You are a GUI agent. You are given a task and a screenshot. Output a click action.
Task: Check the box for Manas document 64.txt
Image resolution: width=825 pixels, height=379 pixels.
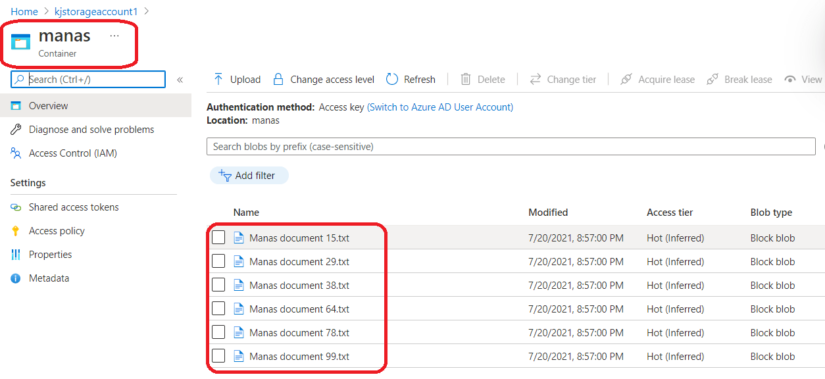coord(218,309)
